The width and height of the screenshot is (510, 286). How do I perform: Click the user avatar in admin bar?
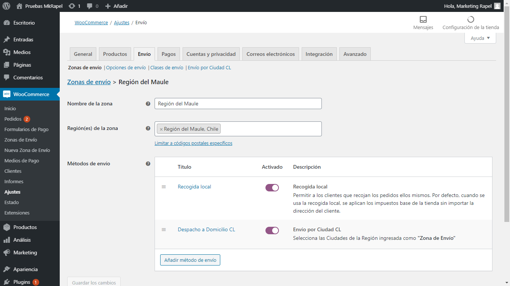pos(497,6)
